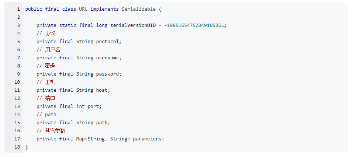Click the int keyword on line 13

tap(80, 107)
